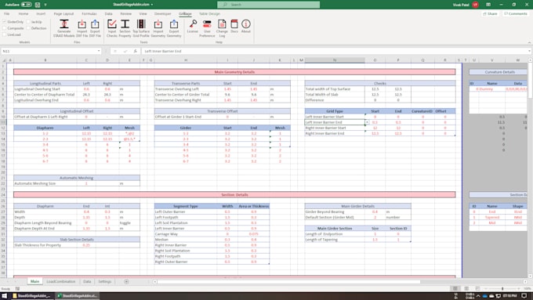Screen dimensions: 533x300
Task: Click Import DXF File icon
Action: pyautogui.click(x=82, y=24)
